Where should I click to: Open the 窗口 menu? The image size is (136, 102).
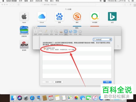[x=52, y=1]
